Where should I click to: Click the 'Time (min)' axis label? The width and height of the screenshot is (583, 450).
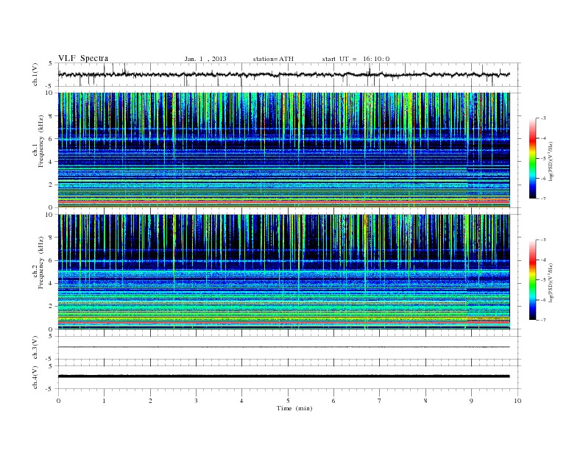(294, 408)
